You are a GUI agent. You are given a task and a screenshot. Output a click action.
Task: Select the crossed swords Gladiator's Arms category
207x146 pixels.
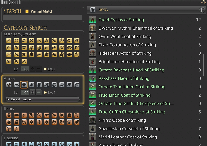[x=9, y=40]
